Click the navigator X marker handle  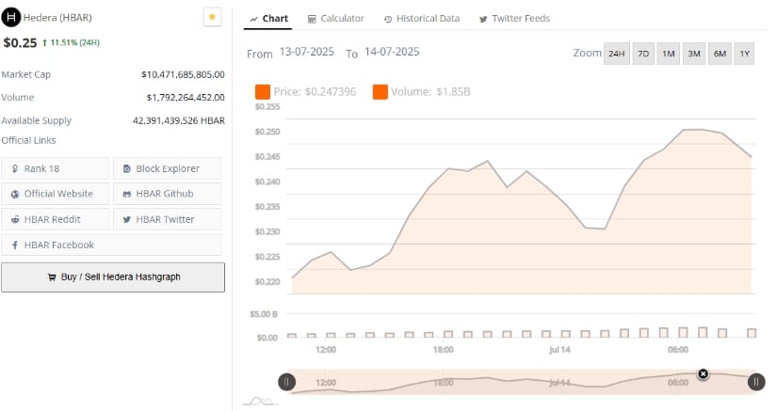tap(703, 374)
